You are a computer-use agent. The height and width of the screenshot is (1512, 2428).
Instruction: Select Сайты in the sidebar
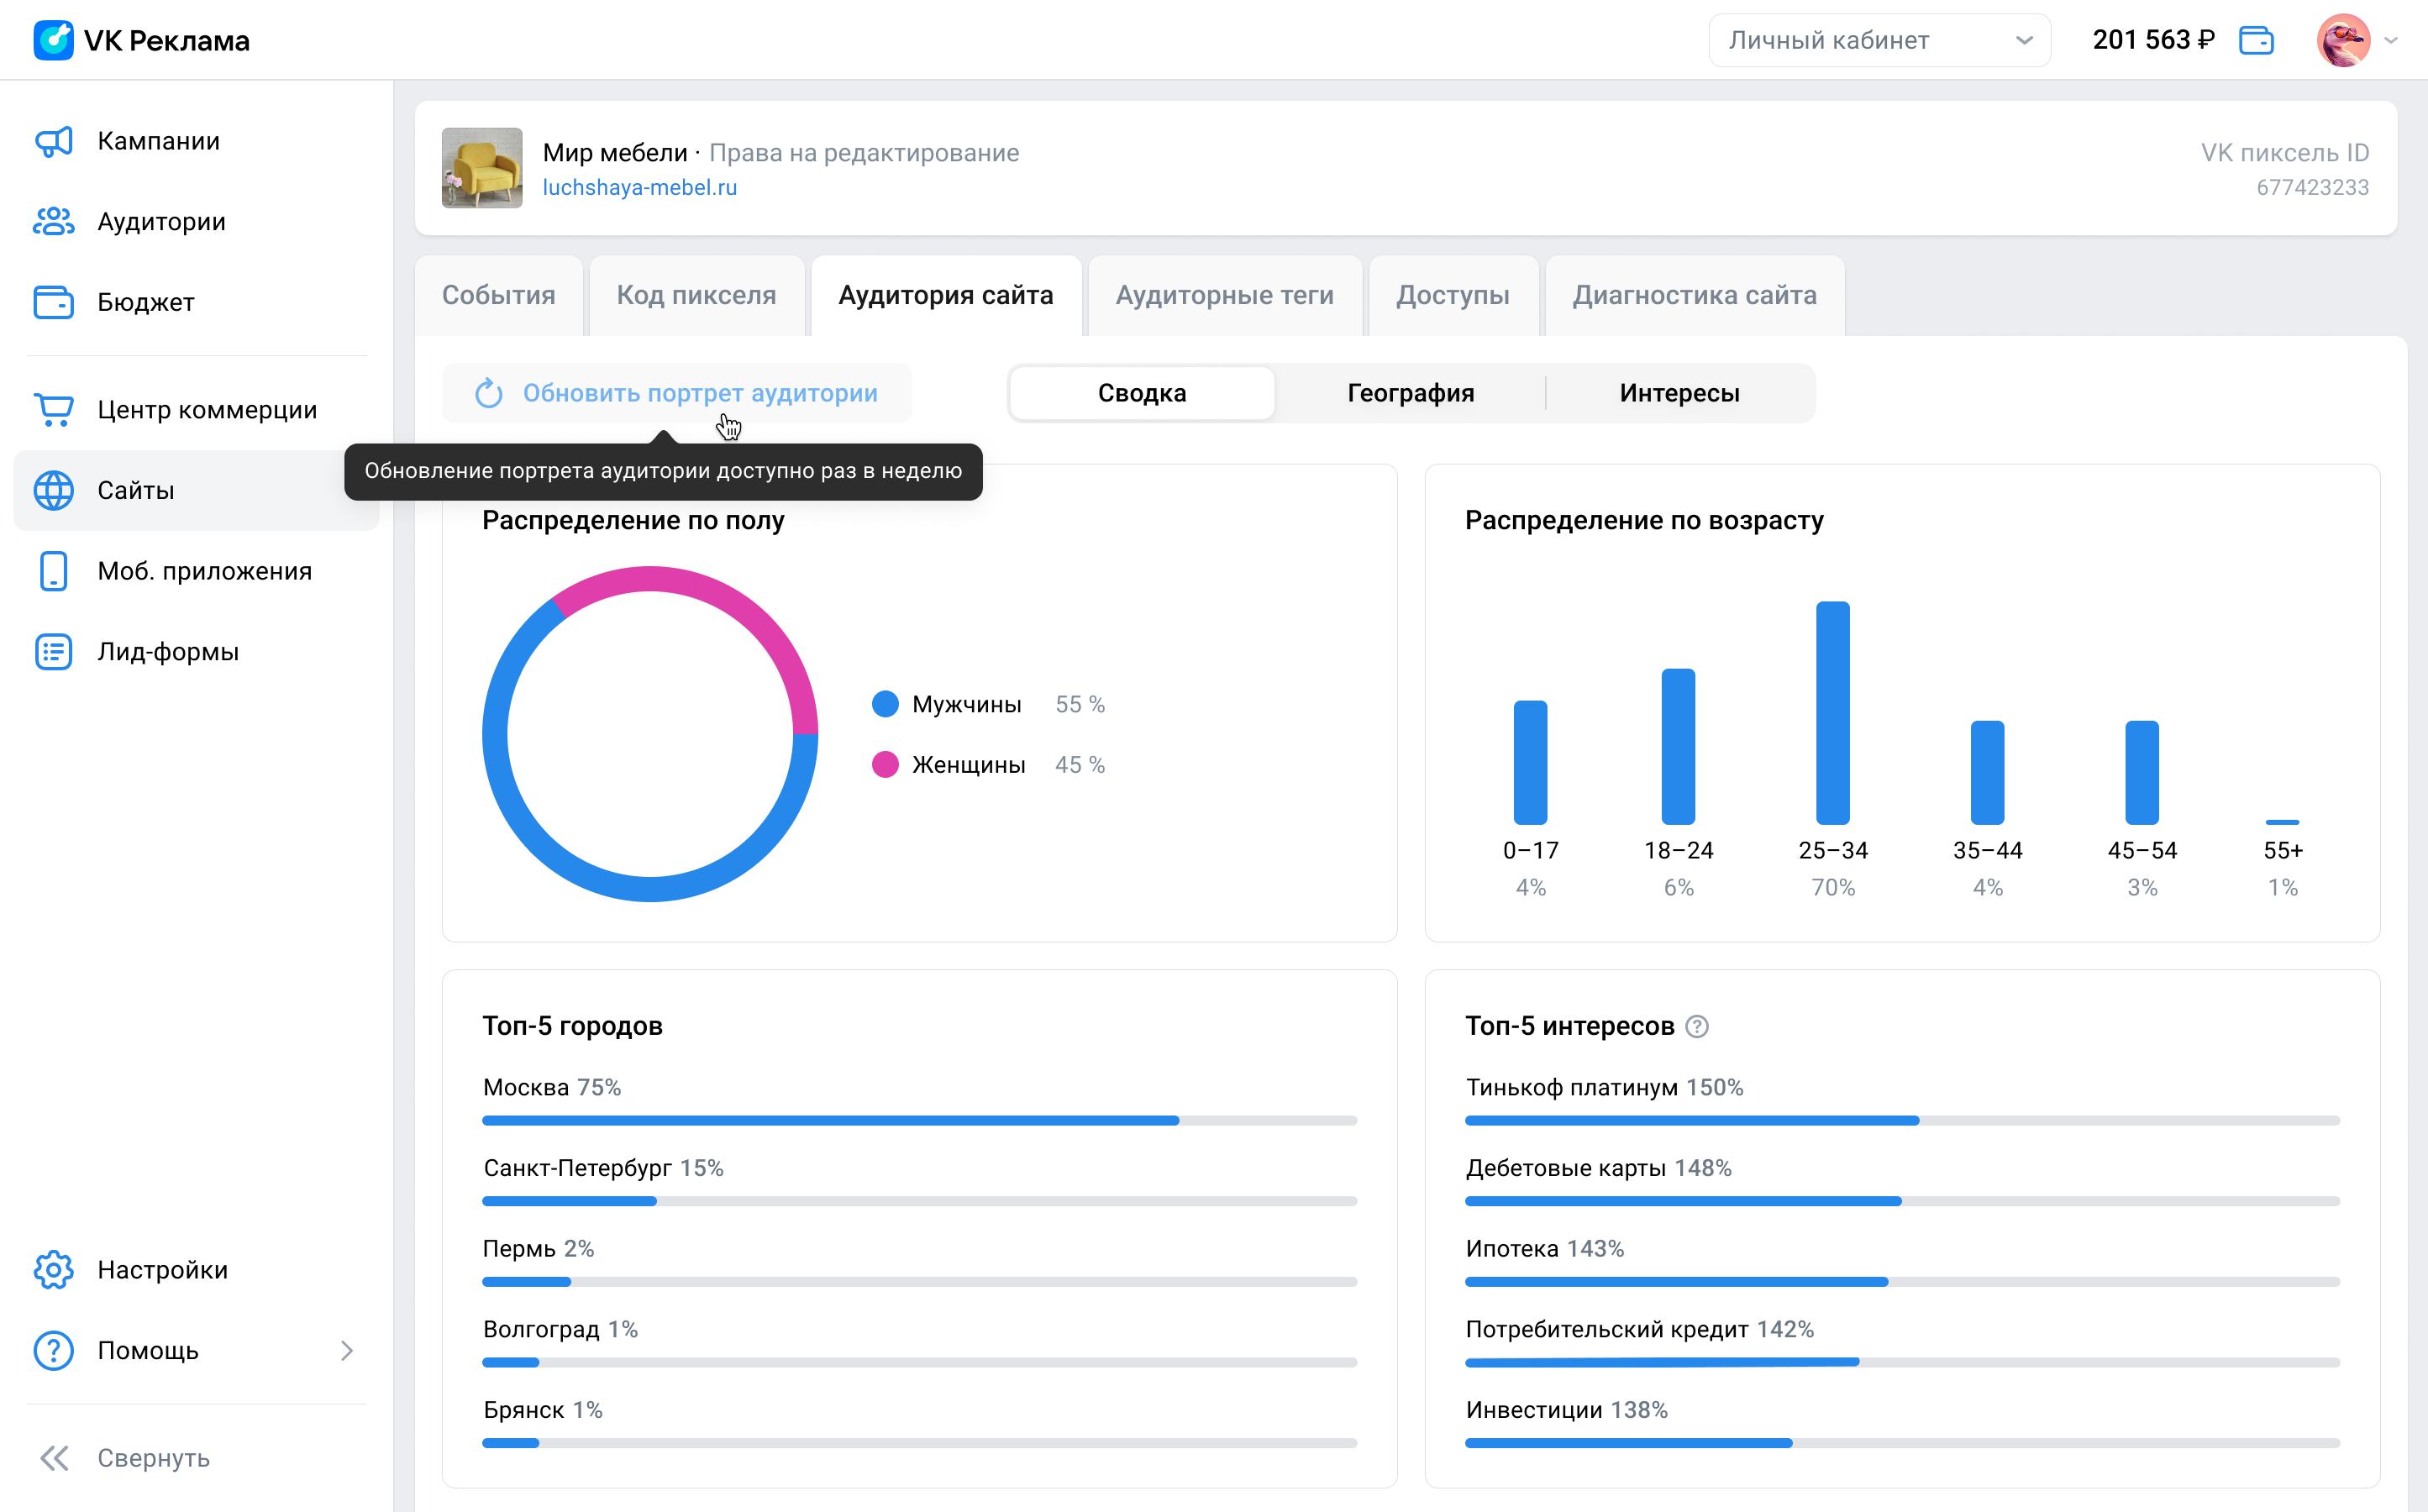[196, 490]
